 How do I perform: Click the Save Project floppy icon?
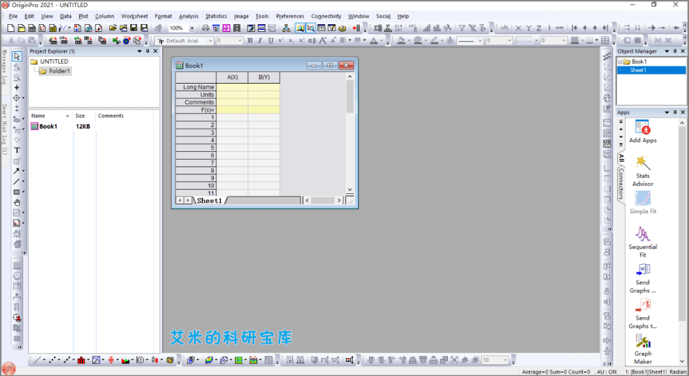tap(133, 28)
